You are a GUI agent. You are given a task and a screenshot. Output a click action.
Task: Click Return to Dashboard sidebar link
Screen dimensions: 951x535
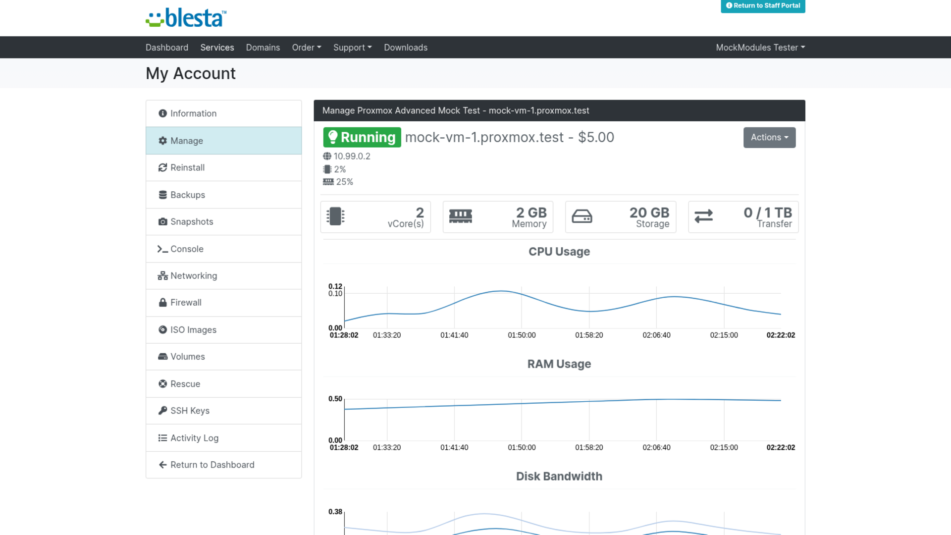tap(224, 465)
